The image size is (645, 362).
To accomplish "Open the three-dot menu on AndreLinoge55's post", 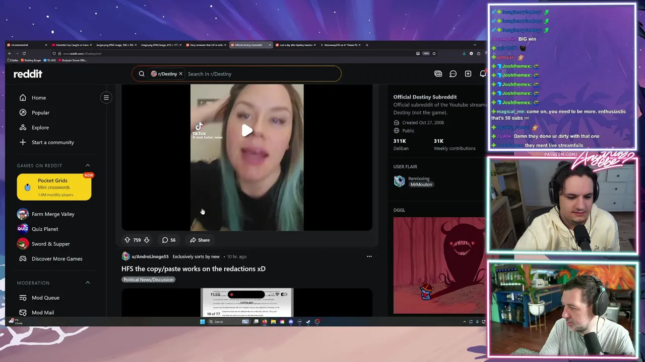I will 369,256.
